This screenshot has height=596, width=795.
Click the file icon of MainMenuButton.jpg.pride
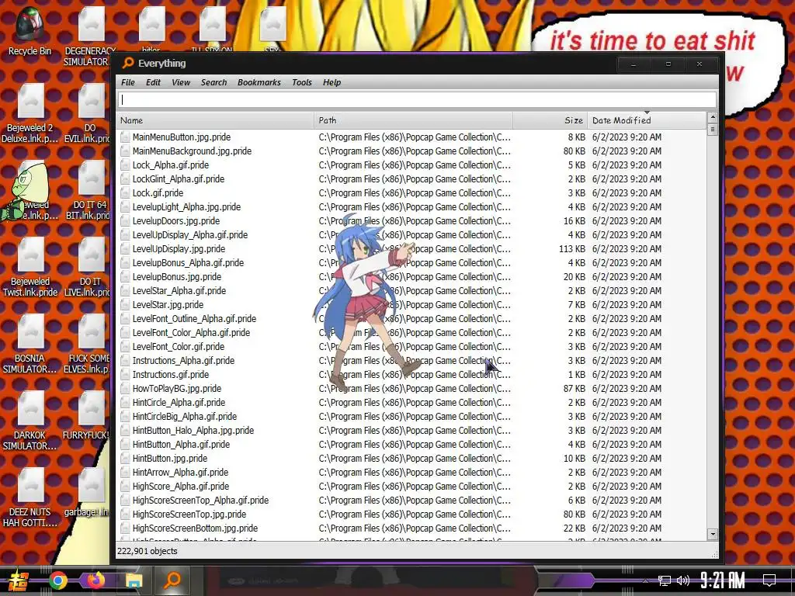[x=125, y=137]
